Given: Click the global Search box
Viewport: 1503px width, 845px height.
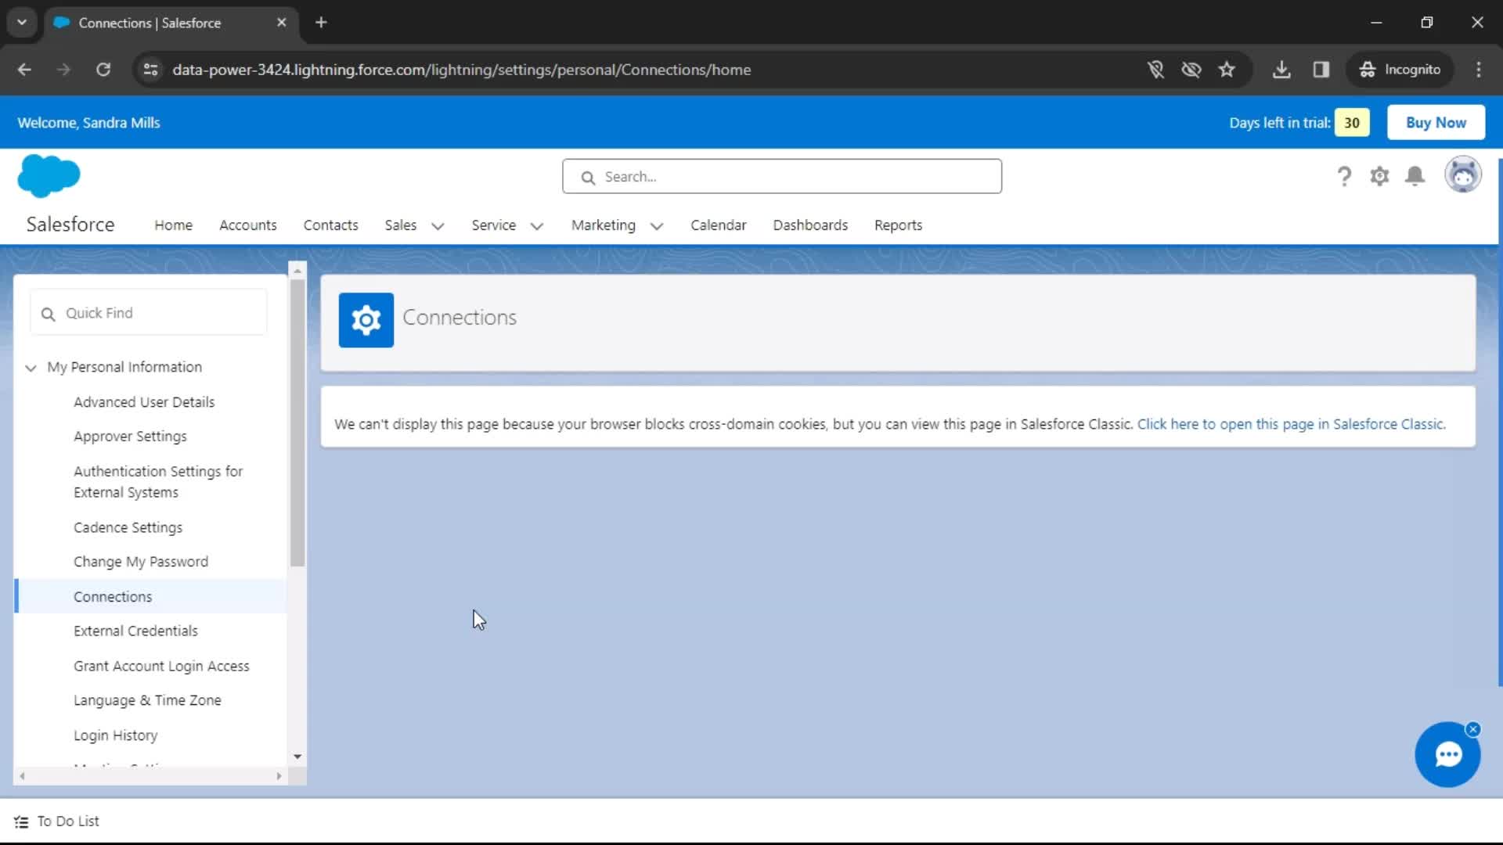Looking at the screenshot, I should [x=781, y=177].
